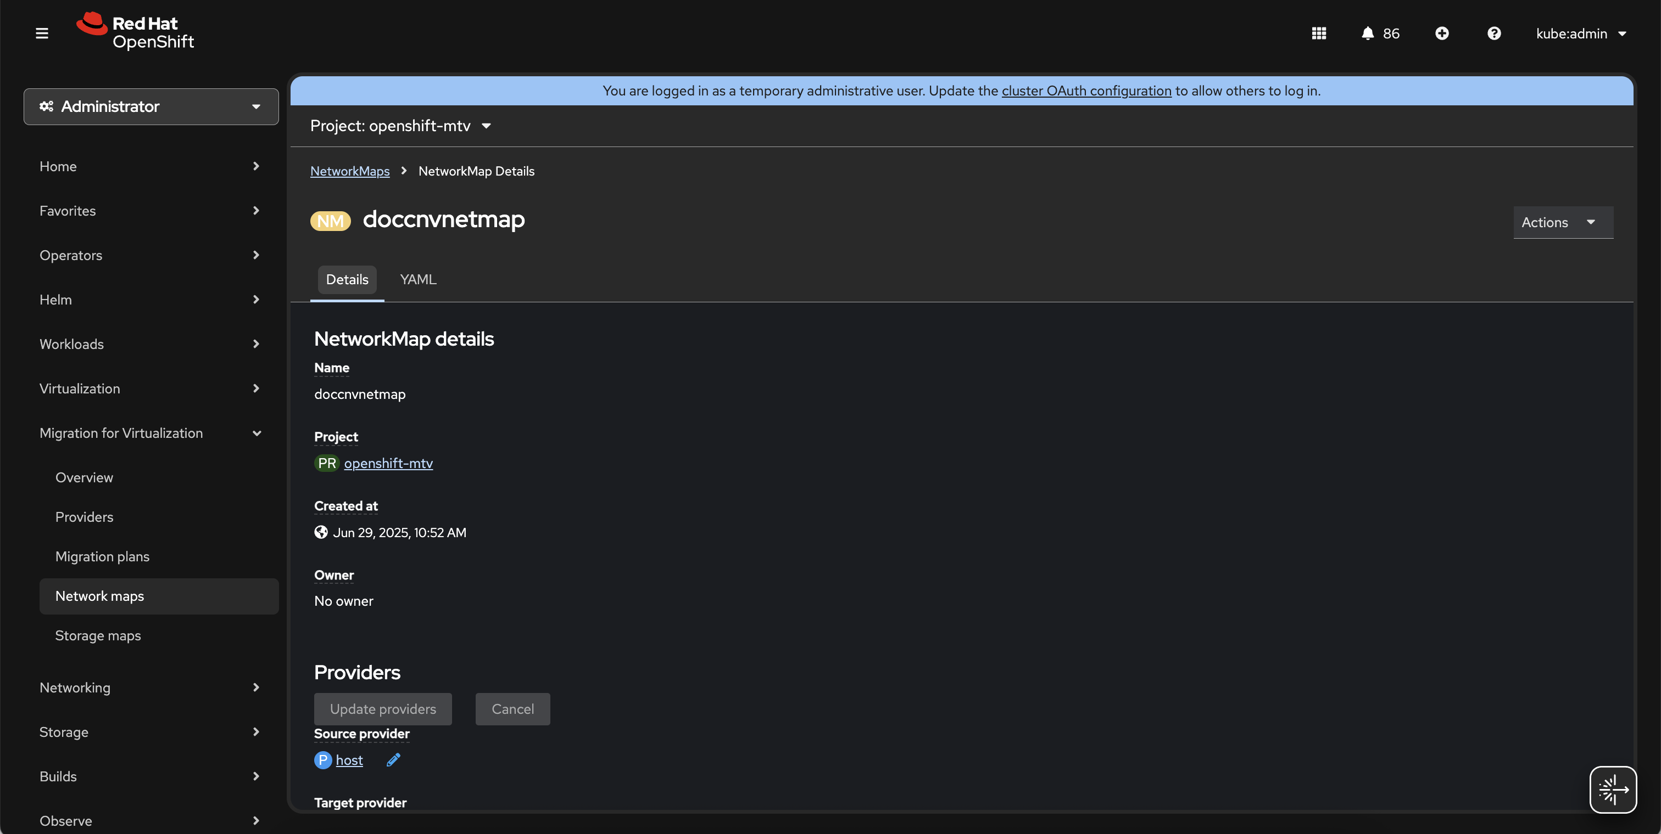Open the help question mark icon

click(x=1494, y=33)
